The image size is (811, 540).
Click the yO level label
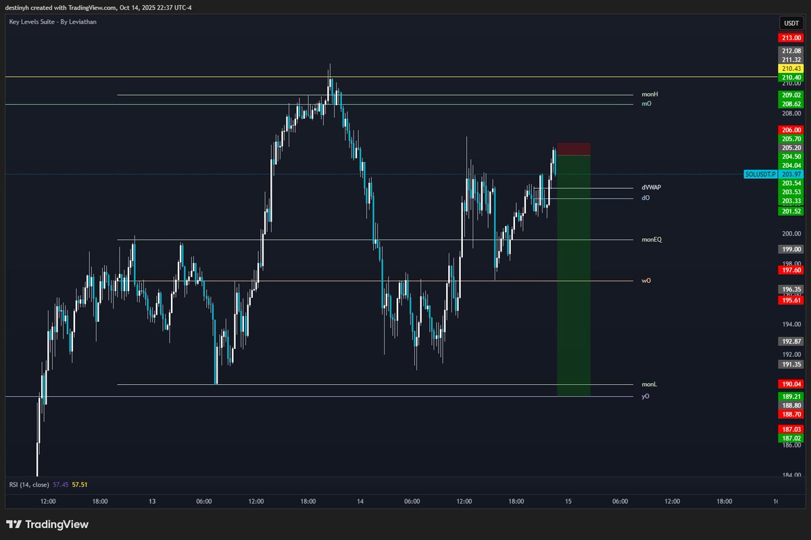pyautogui.click(x=645, y=396)
